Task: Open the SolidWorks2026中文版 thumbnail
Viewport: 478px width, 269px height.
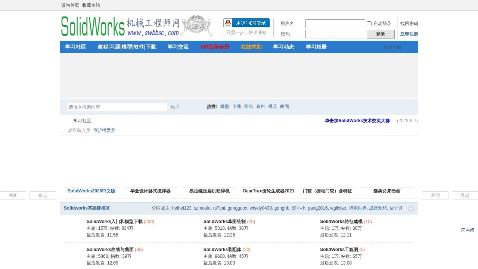Action: click(x=91, y=164)
